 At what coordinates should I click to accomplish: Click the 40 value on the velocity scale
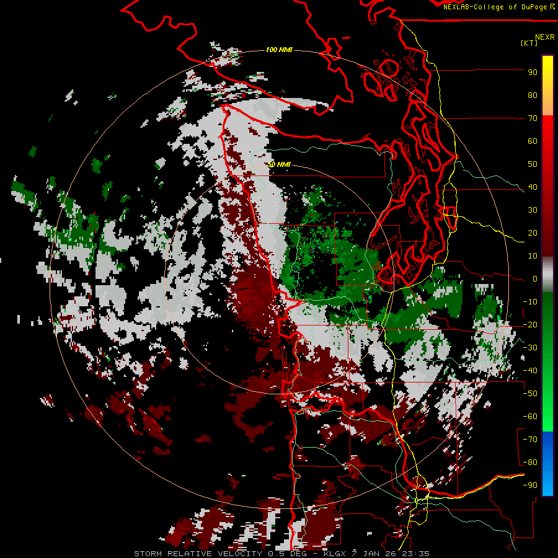point(533,187)
